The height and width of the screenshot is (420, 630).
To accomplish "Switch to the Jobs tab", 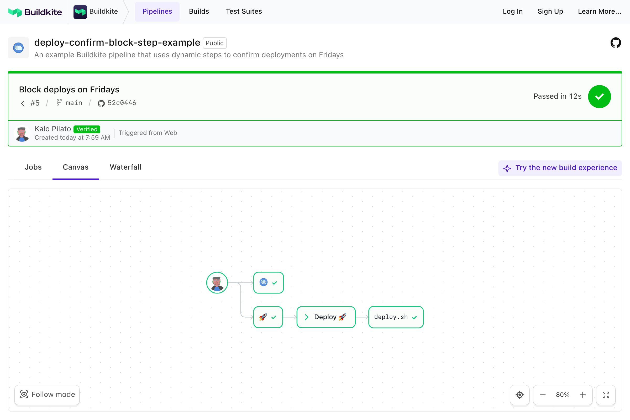I will pyautogui.click(x=33, y=167).
